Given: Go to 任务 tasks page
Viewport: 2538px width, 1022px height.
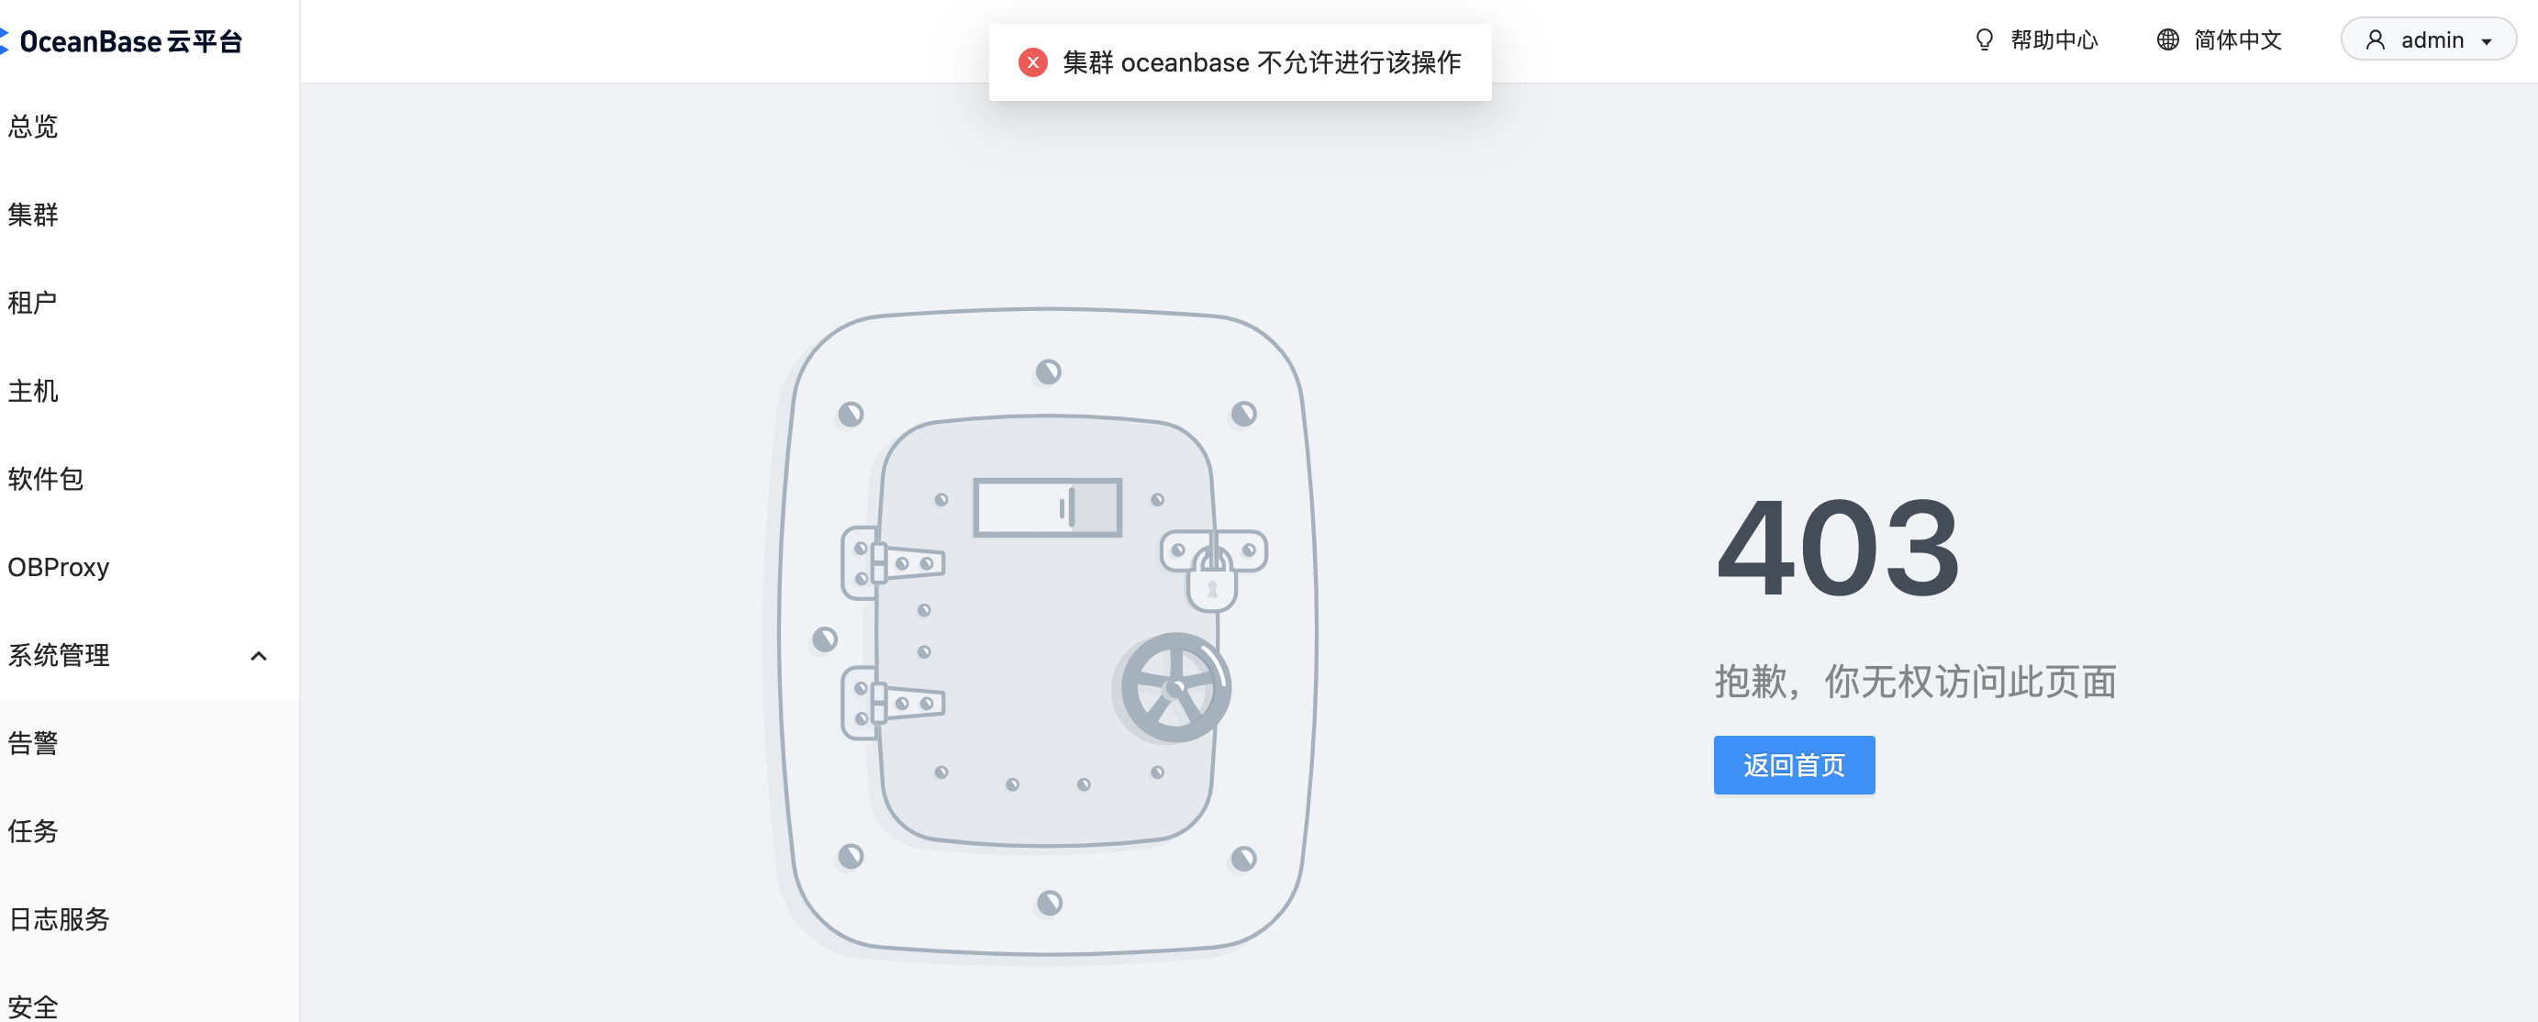Looking at the screenshot, I should click(32, 831).
